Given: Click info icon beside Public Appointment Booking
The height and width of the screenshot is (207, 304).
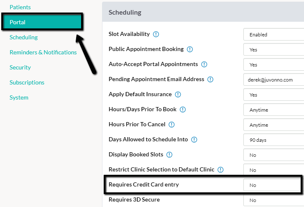Looking at the screenshot, I should [190, 49].
